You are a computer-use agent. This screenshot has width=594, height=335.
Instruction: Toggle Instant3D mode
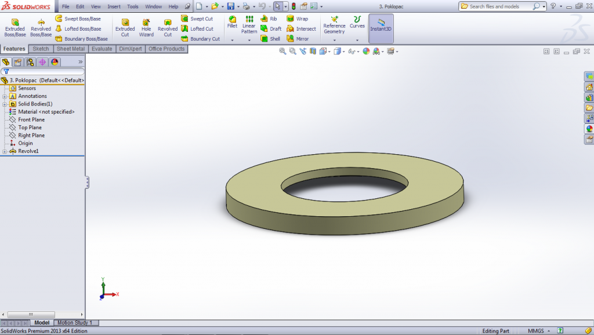coord(381,28)
